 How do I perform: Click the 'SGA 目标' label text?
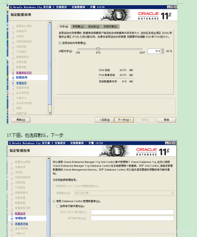(x=105, y=70)
